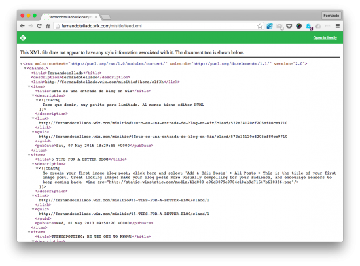Collapse guid node of first item
The image size is (360, 266).
pos(33,132)
